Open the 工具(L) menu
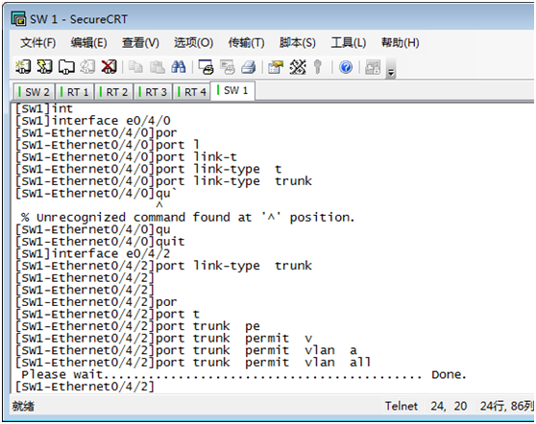Screen dimensions: 536x424 coord(349,42)
